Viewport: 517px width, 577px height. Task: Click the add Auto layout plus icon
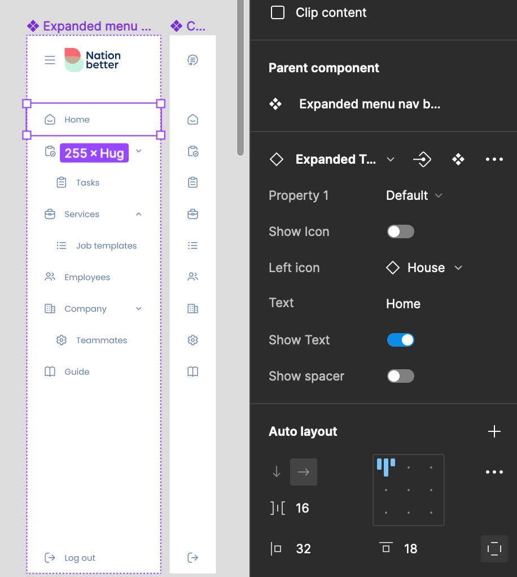point(494,432)
